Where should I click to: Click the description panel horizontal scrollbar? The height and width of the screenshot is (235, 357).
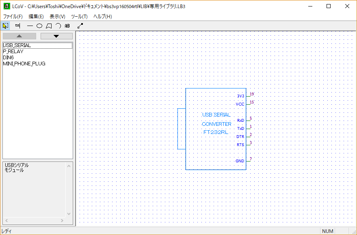pyautogui.click(x=35, y=220)
